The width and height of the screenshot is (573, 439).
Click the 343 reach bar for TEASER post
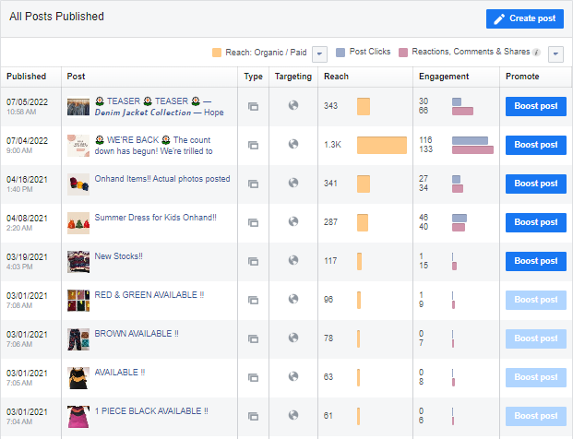(364, 106)
